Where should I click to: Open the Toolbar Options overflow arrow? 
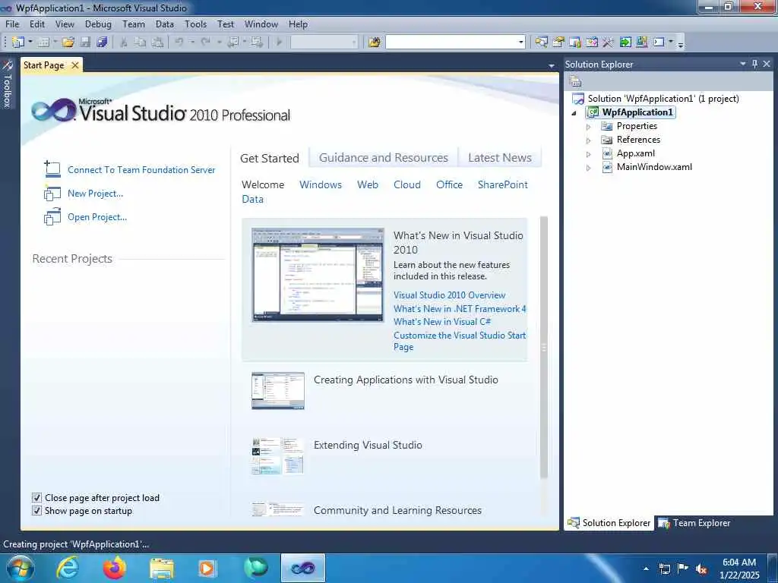681,43
